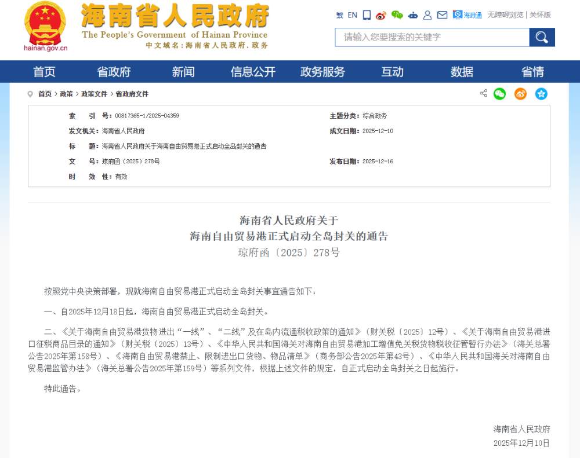Open the WeChat icon in the header
The width and height of the screenshot is (580, 458).
[x=397, y=15]
